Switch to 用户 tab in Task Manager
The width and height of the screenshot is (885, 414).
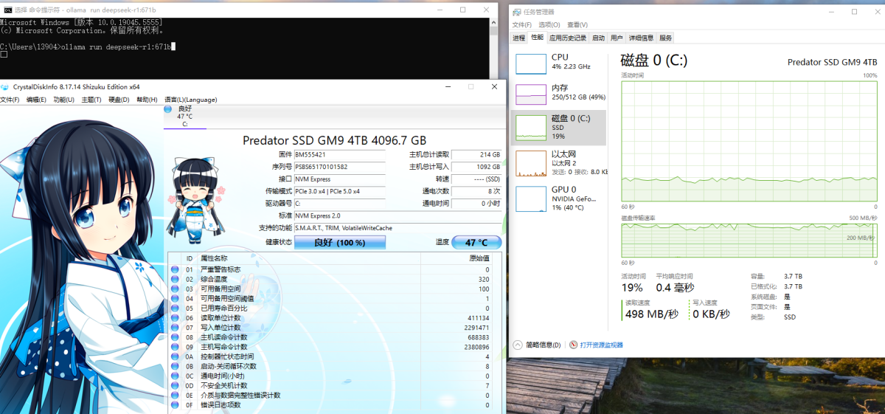pyautogui.click(x=617, y=38)
